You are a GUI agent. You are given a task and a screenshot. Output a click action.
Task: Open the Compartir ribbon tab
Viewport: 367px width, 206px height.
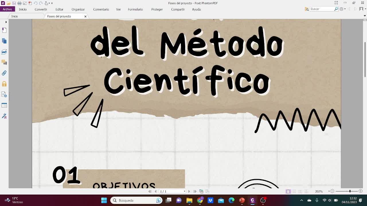coord(178,9)
